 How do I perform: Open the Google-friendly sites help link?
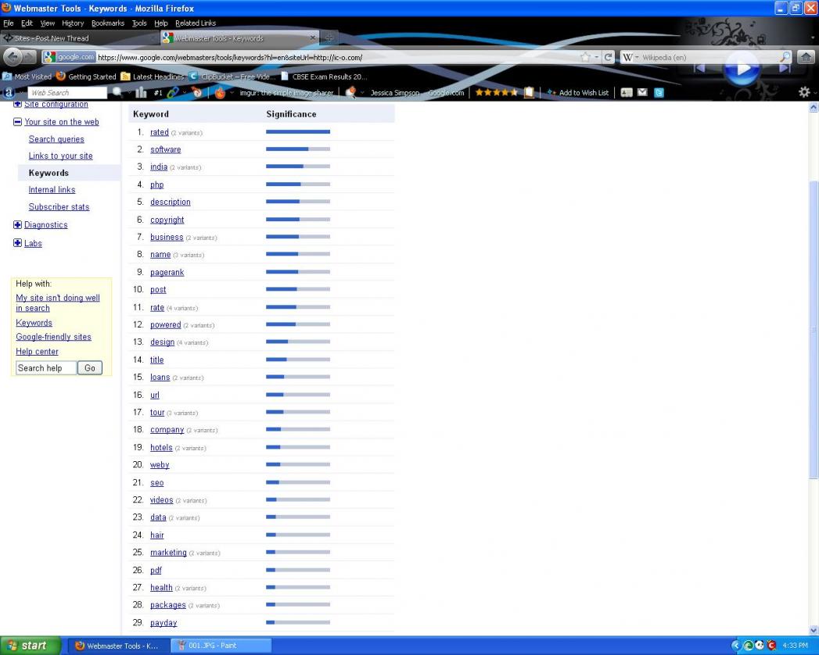[x=53, y=337]
